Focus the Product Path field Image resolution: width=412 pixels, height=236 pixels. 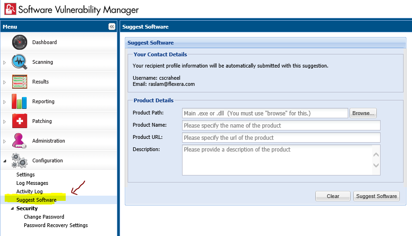(265, 113)
